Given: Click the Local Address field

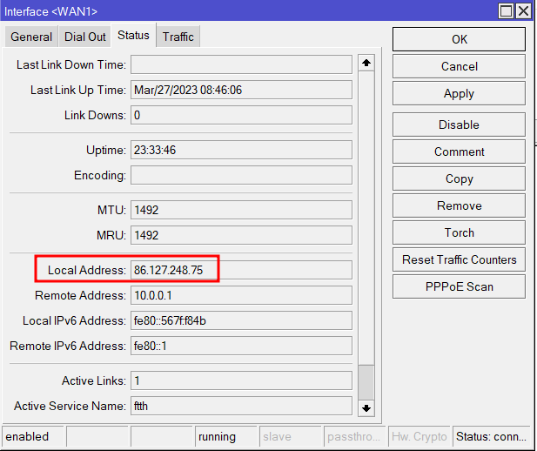Looking at the screenshot, I should 241,270.
